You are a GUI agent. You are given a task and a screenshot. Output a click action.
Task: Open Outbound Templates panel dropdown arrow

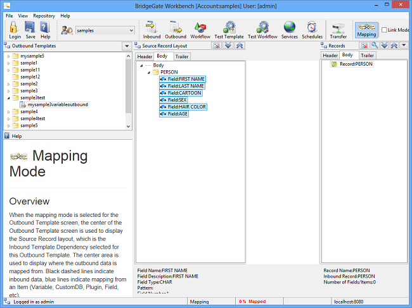pos(127,46)
